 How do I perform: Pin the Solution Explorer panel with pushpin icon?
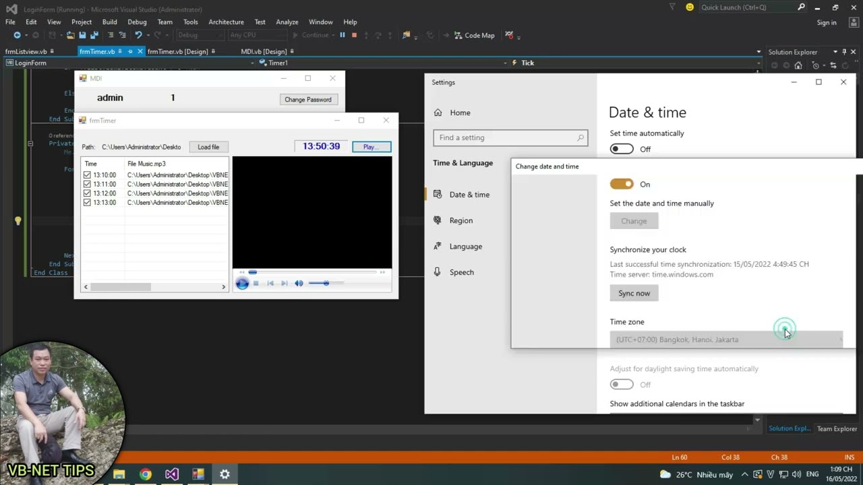coord(844,52)
